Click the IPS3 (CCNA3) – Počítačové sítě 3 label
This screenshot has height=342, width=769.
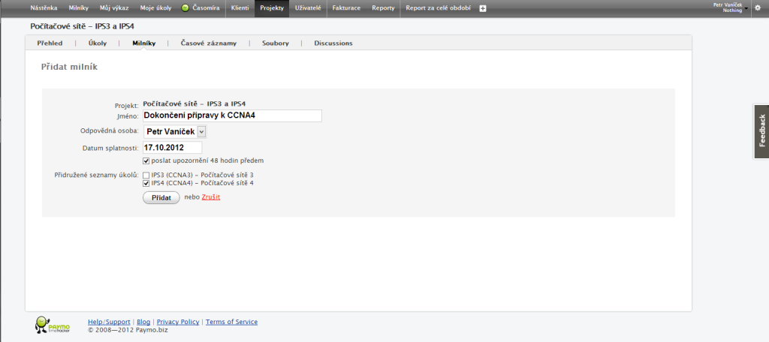[203, 175]
